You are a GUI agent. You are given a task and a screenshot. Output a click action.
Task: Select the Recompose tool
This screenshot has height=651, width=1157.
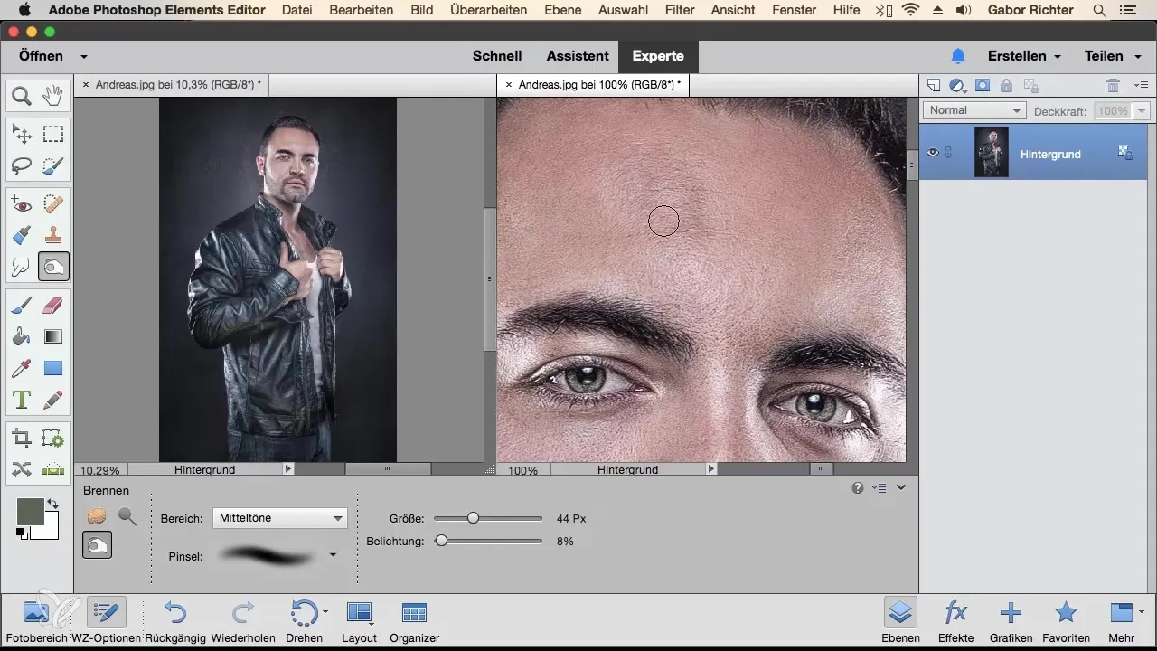coord(53,439)
